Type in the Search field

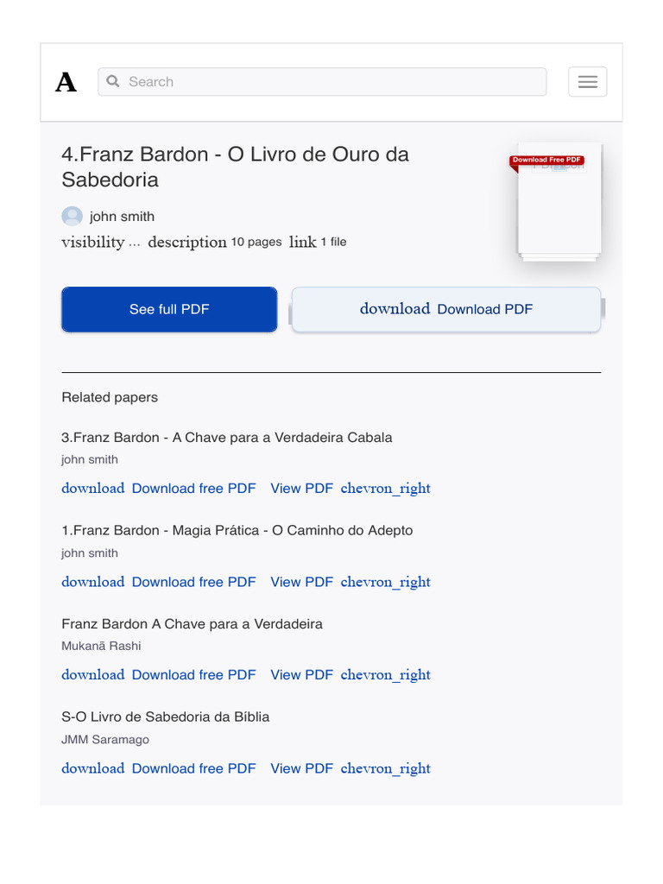(332, 82)
